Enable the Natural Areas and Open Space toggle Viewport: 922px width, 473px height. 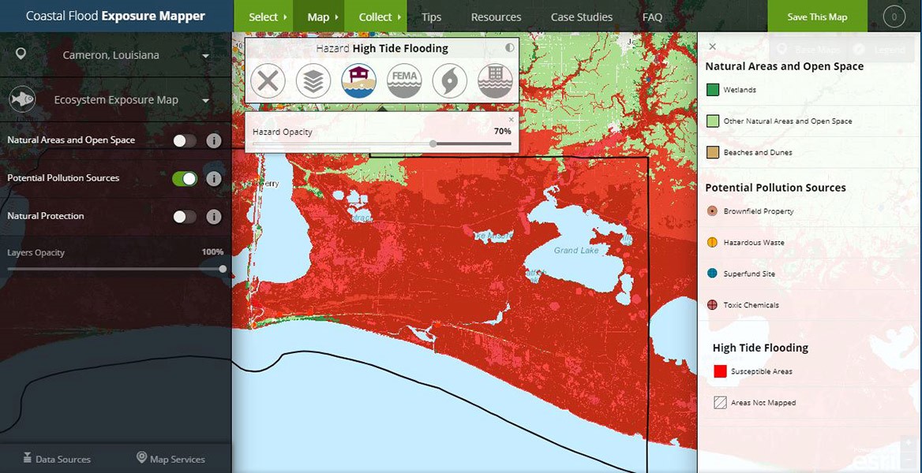185,141
